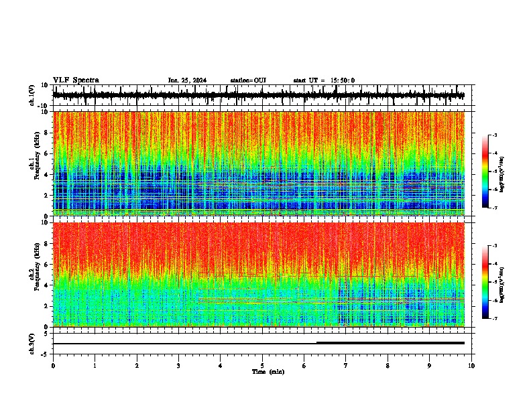Click the ch.2 color bar PSD label
Screen dimensions: 531x410
click(x=501, y=285)
